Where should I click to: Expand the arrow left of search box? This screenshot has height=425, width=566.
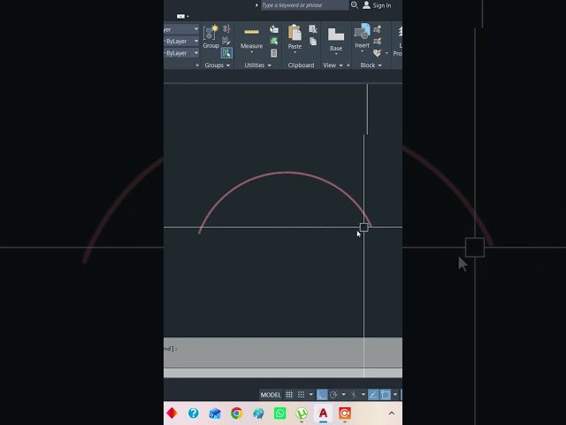coord(256,5)
